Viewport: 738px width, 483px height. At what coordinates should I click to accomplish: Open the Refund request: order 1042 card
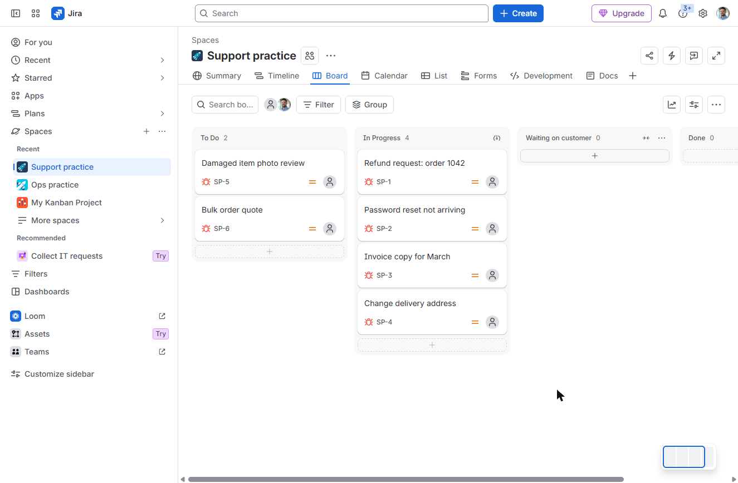point(432,172)
